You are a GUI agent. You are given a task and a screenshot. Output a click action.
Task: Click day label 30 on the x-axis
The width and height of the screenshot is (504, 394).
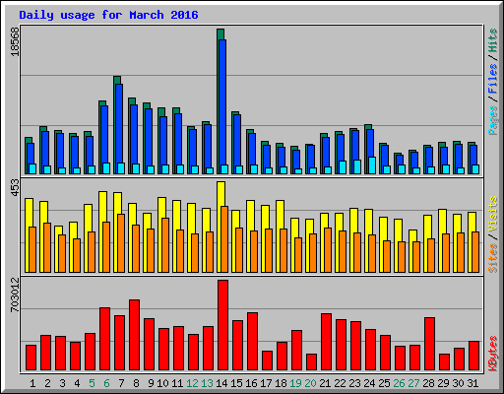(x=458, y=383)
